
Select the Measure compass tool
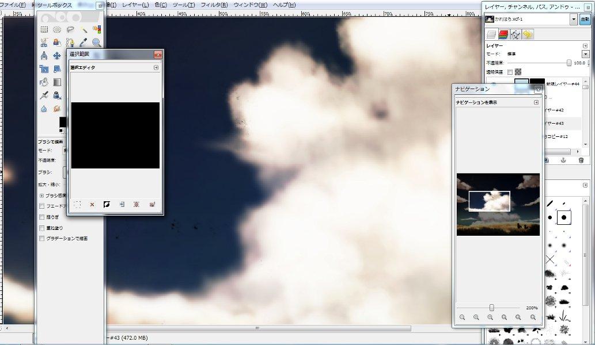pos(44,56)
